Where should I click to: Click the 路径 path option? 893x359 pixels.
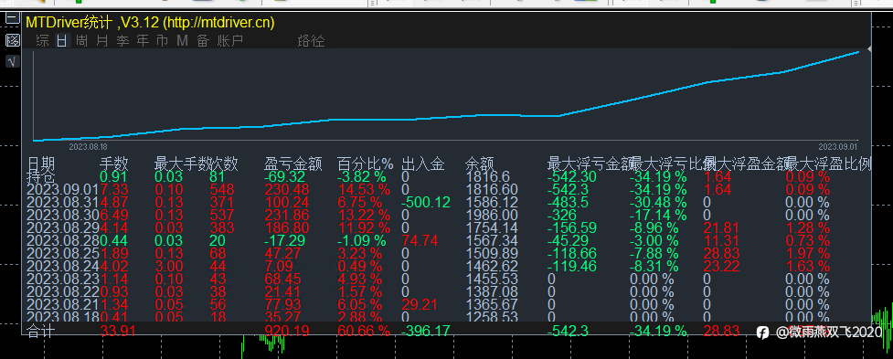(311, 41)
